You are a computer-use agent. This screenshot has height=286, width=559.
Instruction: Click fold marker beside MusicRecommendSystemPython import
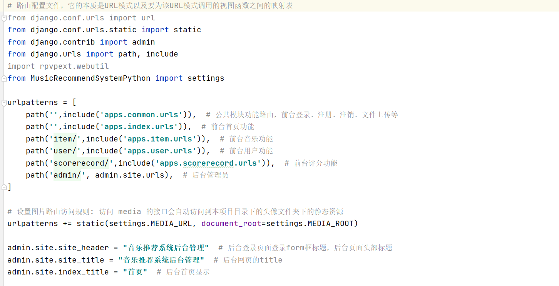pos(4,78)
